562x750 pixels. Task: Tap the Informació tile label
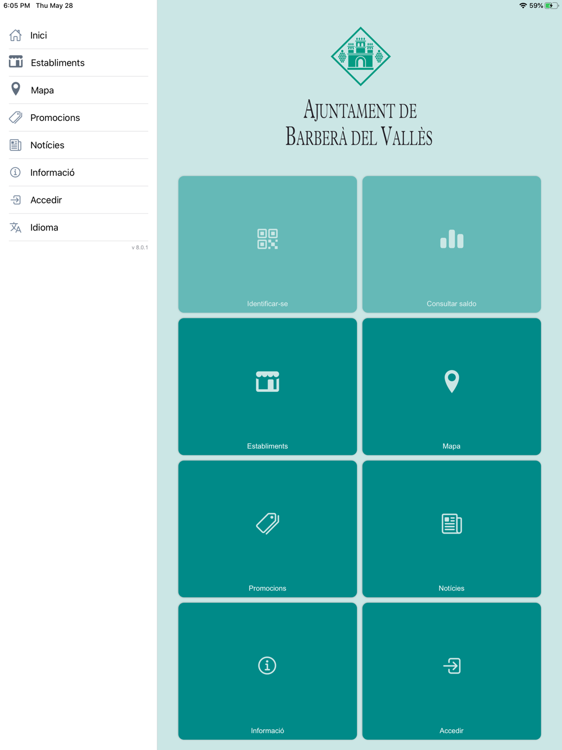tap(268, 730)
